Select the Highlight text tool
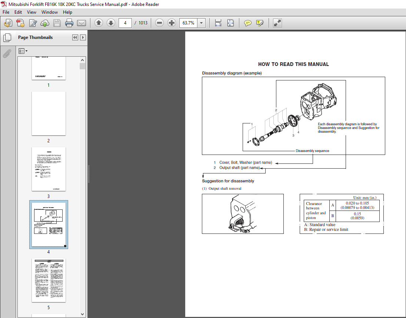The height and width of the screenshot is (318, 406). pyautogui.click(x=260, y=23)
